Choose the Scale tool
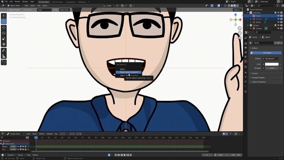The width and height of the screenshot is (284, 160). (x=4, y=39)
